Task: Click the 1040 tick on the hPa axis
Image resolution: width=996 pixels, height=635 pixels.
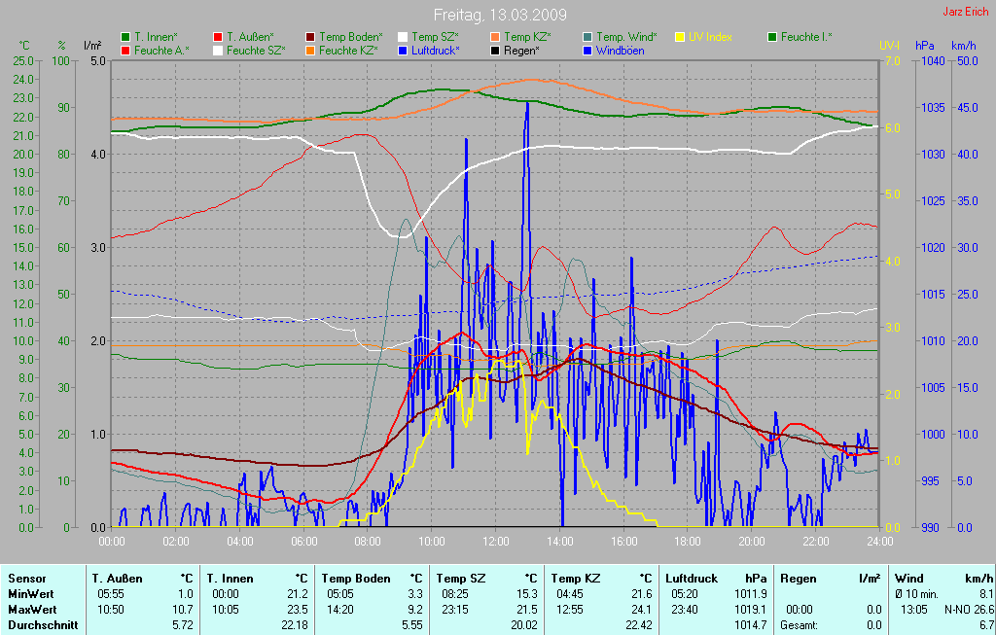Action: 933,61
